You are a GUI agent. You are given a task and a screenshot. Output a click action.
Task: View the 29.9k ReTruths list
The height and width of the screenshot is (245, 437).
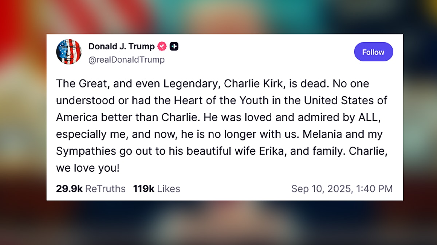point(90,188)
